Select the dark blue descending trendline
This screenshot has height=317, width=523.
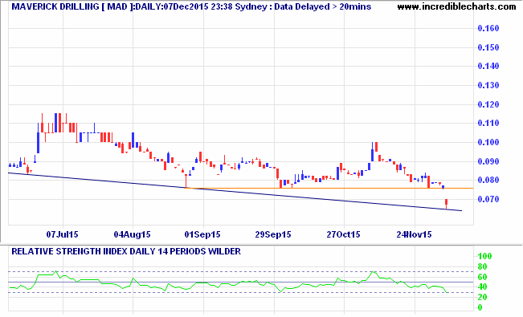click(235, 192)
